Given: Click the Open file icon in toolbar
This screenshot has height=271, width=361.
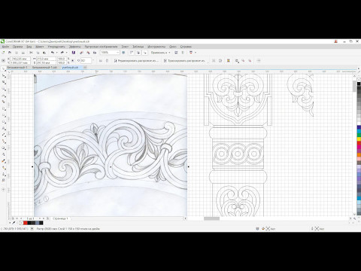Looking at the screenshot, I should pyautogui.click(x=10, y=53).
